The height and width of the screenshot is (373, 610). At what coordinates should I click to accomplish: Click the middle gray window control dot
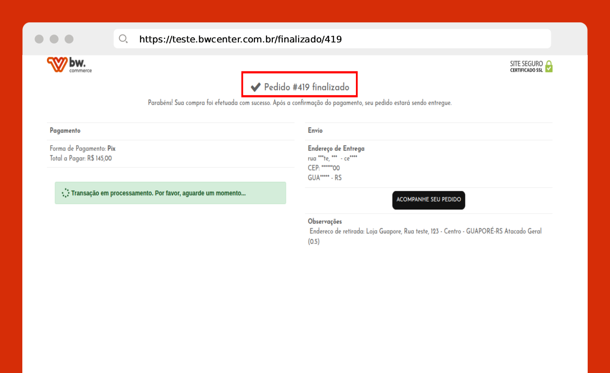click(54, 39)
